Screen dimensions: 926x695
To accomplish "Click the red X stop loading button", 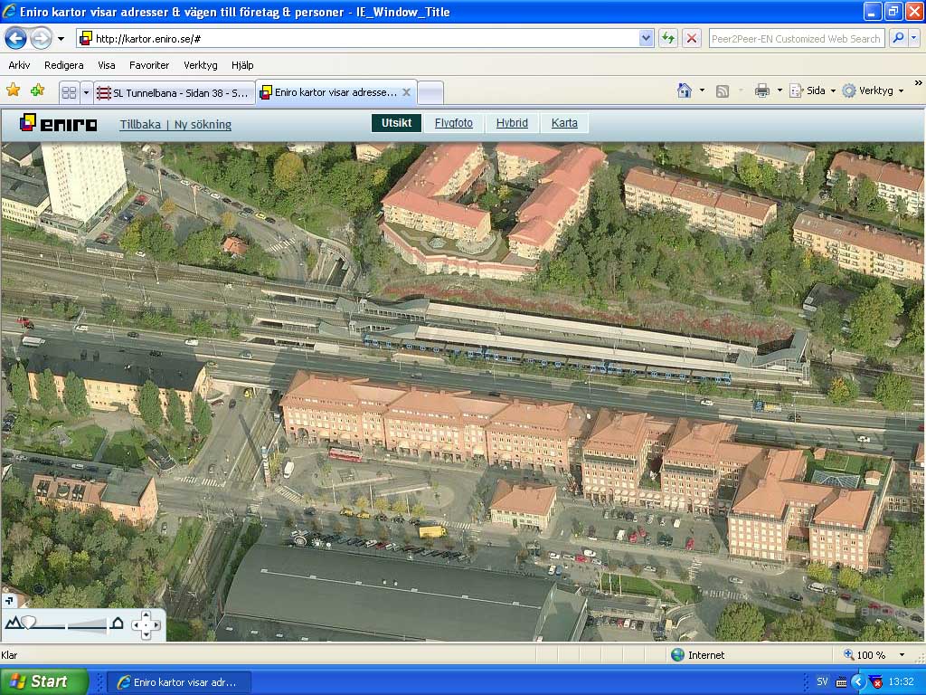I will point(692,38).
